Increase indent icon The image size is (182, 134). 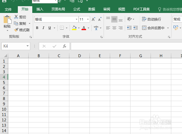point(136,28)
